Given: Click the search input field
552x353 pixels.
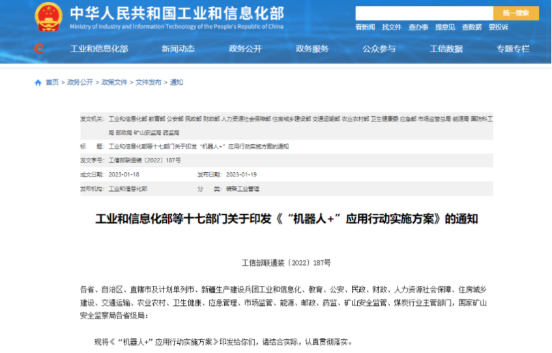Looking at the screenshot, I should pyautogui.click(x=424, y=13).
